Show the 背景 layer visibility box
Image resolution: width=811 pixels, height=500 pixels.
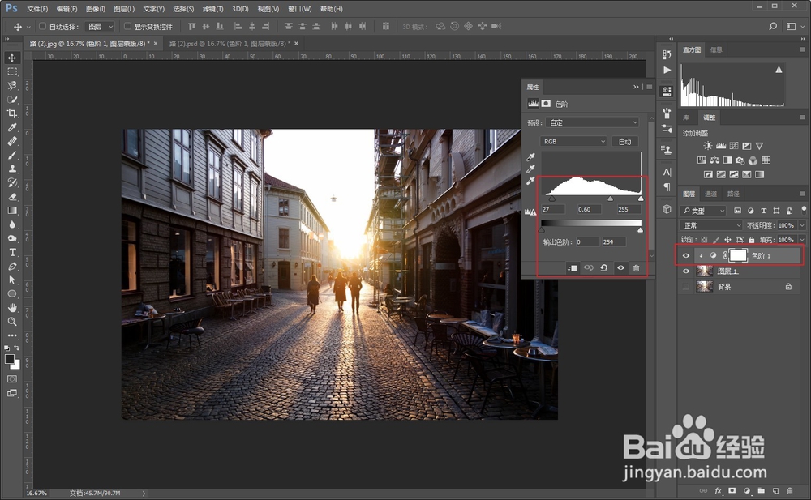[686, 287]
